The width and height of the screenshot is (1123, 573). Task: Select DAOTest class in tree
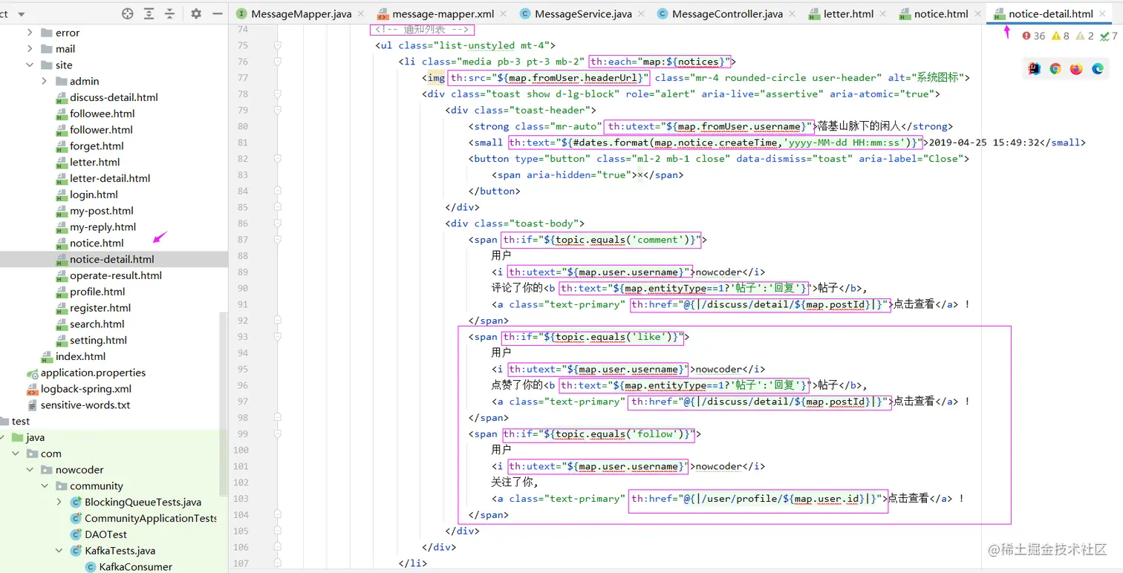105,534
